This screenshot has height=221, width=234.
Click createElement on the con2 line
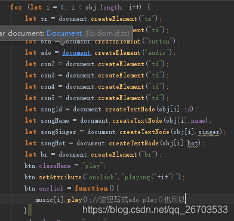[121, 64]
